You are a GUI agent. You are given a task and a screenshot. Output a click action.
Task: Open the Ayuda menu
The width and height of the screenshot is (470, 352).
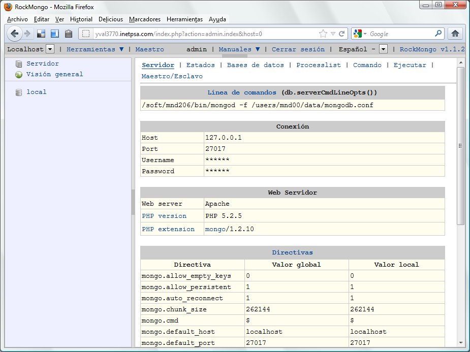(x=217, y=19)
